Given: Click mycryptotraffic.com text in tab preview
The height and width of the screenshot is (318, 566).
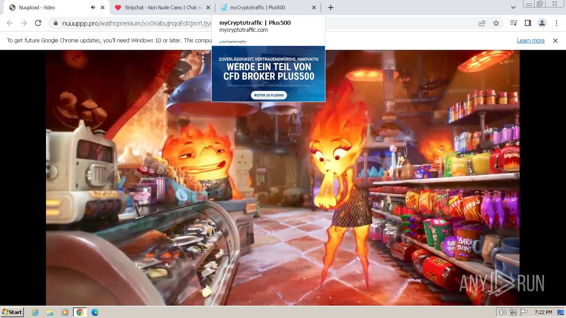Looking at the screenshot, I should tap(244, 30).
